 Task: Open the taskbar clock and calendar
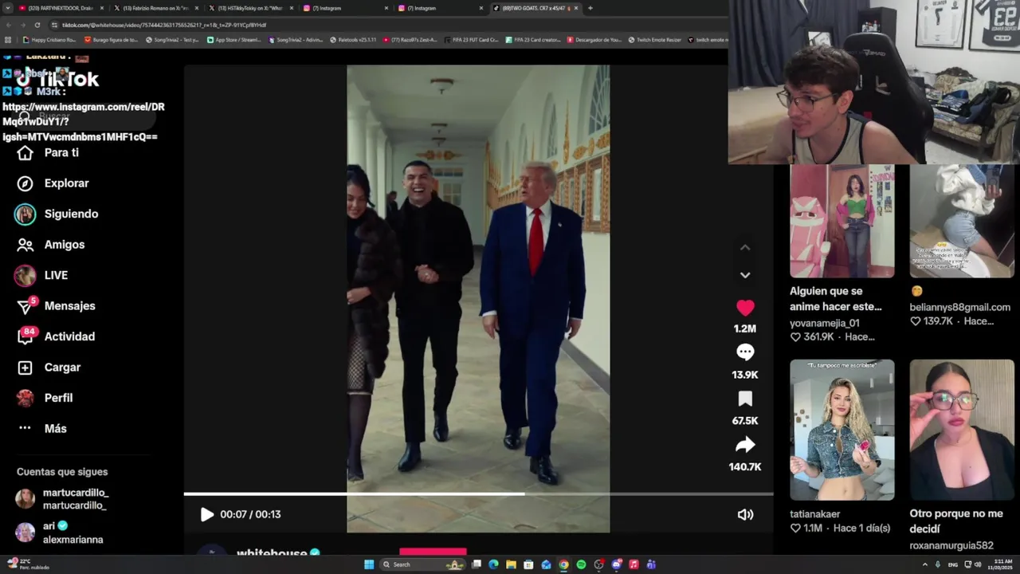tap(1001, 564)
